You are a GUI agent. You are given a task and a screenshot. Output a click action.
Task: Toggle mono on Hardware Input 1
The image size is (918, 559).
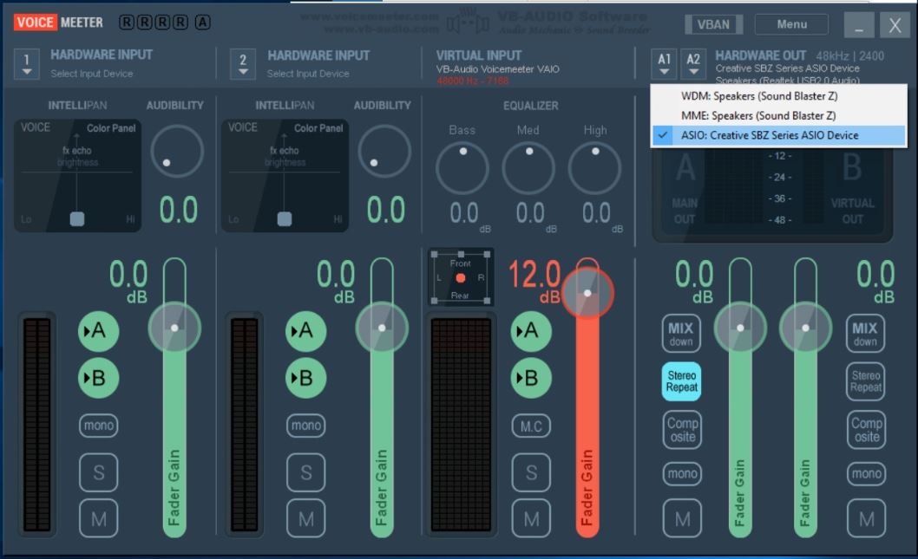pos(98,425)
